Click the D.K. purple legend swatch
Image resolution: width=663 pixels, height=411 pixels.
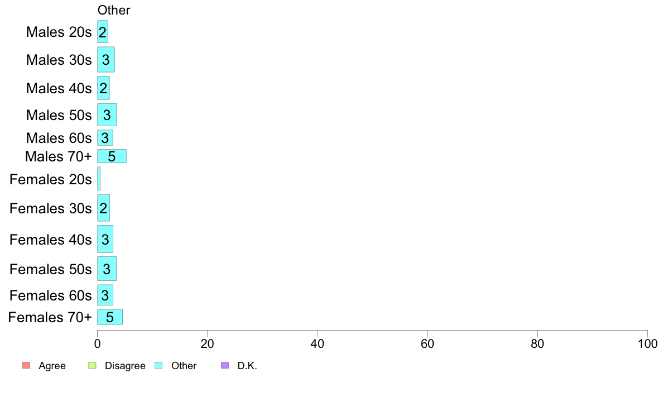[x=225, y=365]
